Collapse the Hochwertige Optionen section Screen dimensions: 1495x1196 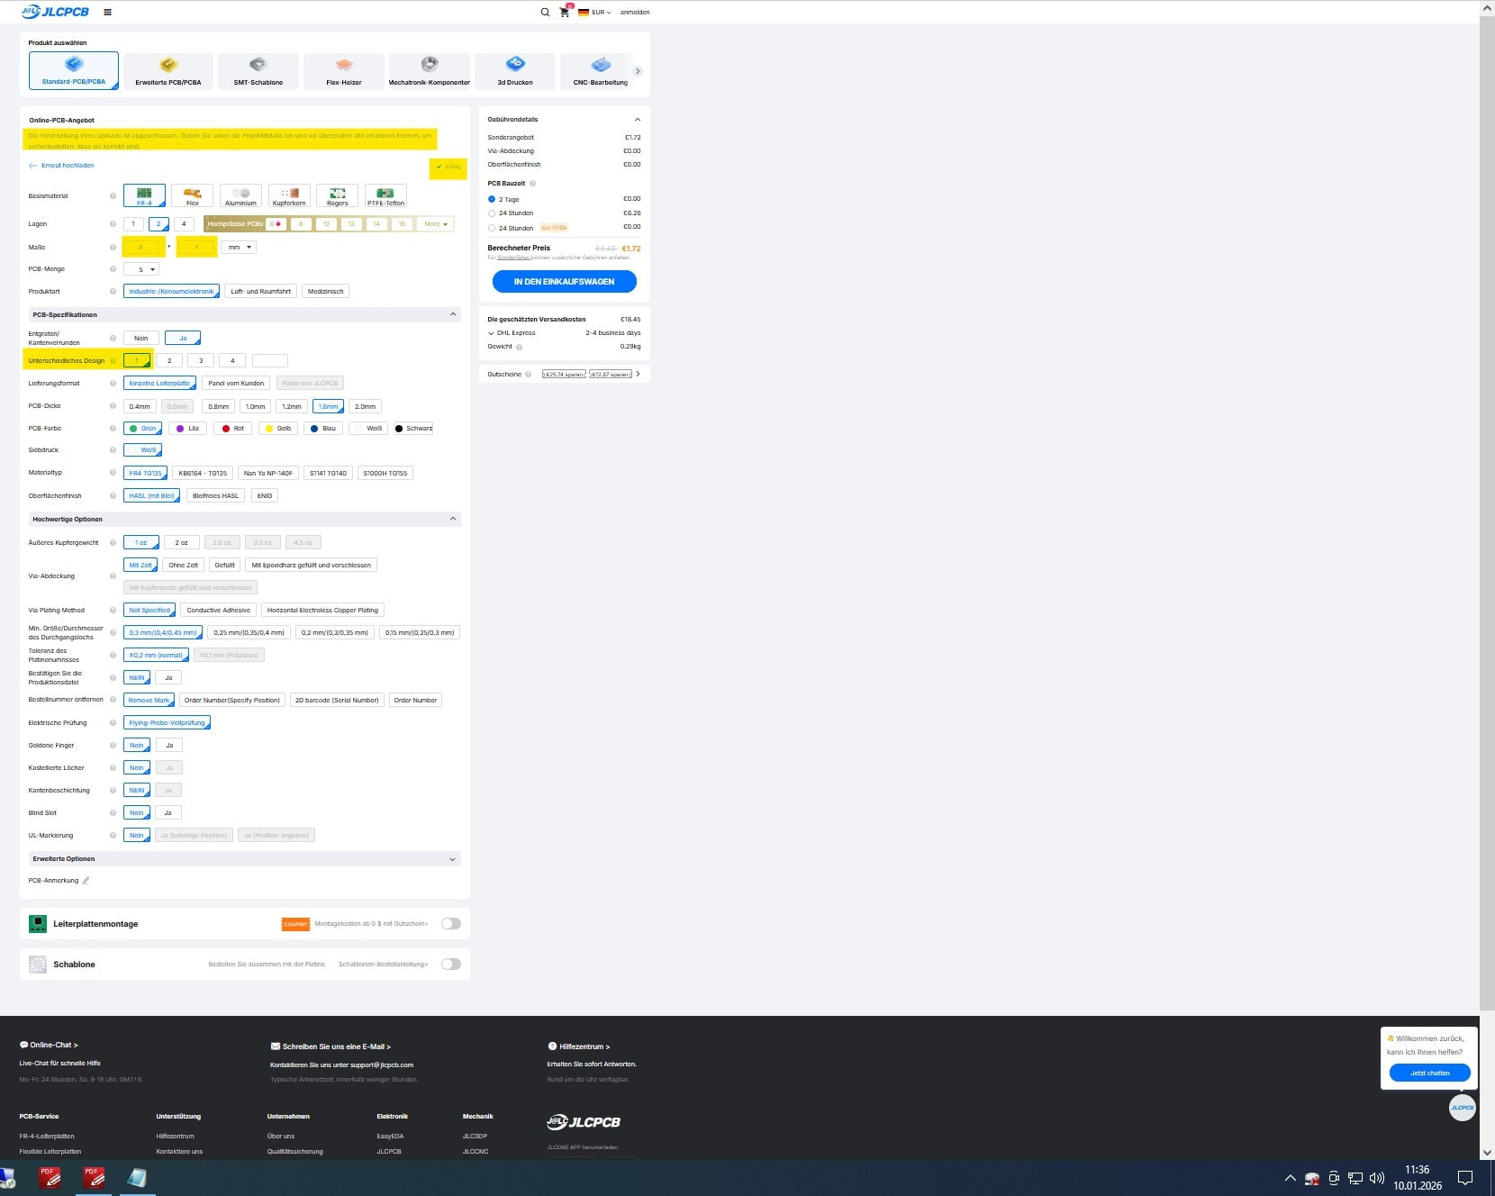click(453, 519)
